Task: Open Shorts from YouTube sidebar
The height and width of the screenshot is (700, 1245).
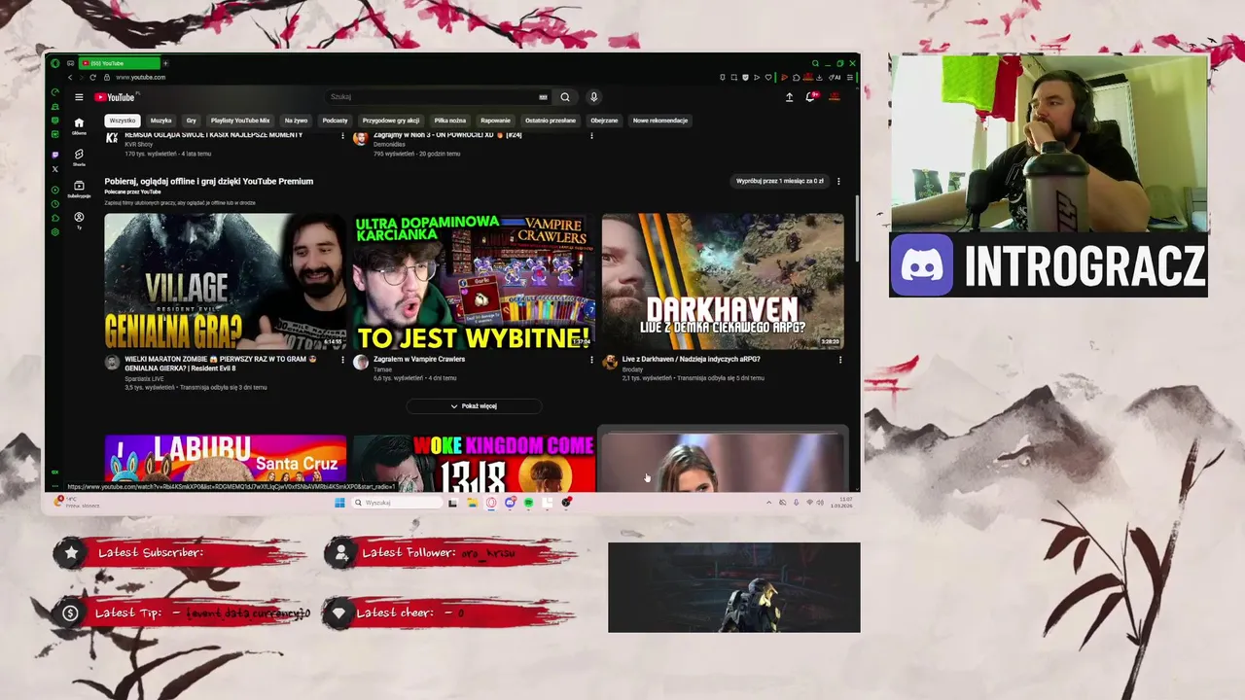Action: pos(79,157)
